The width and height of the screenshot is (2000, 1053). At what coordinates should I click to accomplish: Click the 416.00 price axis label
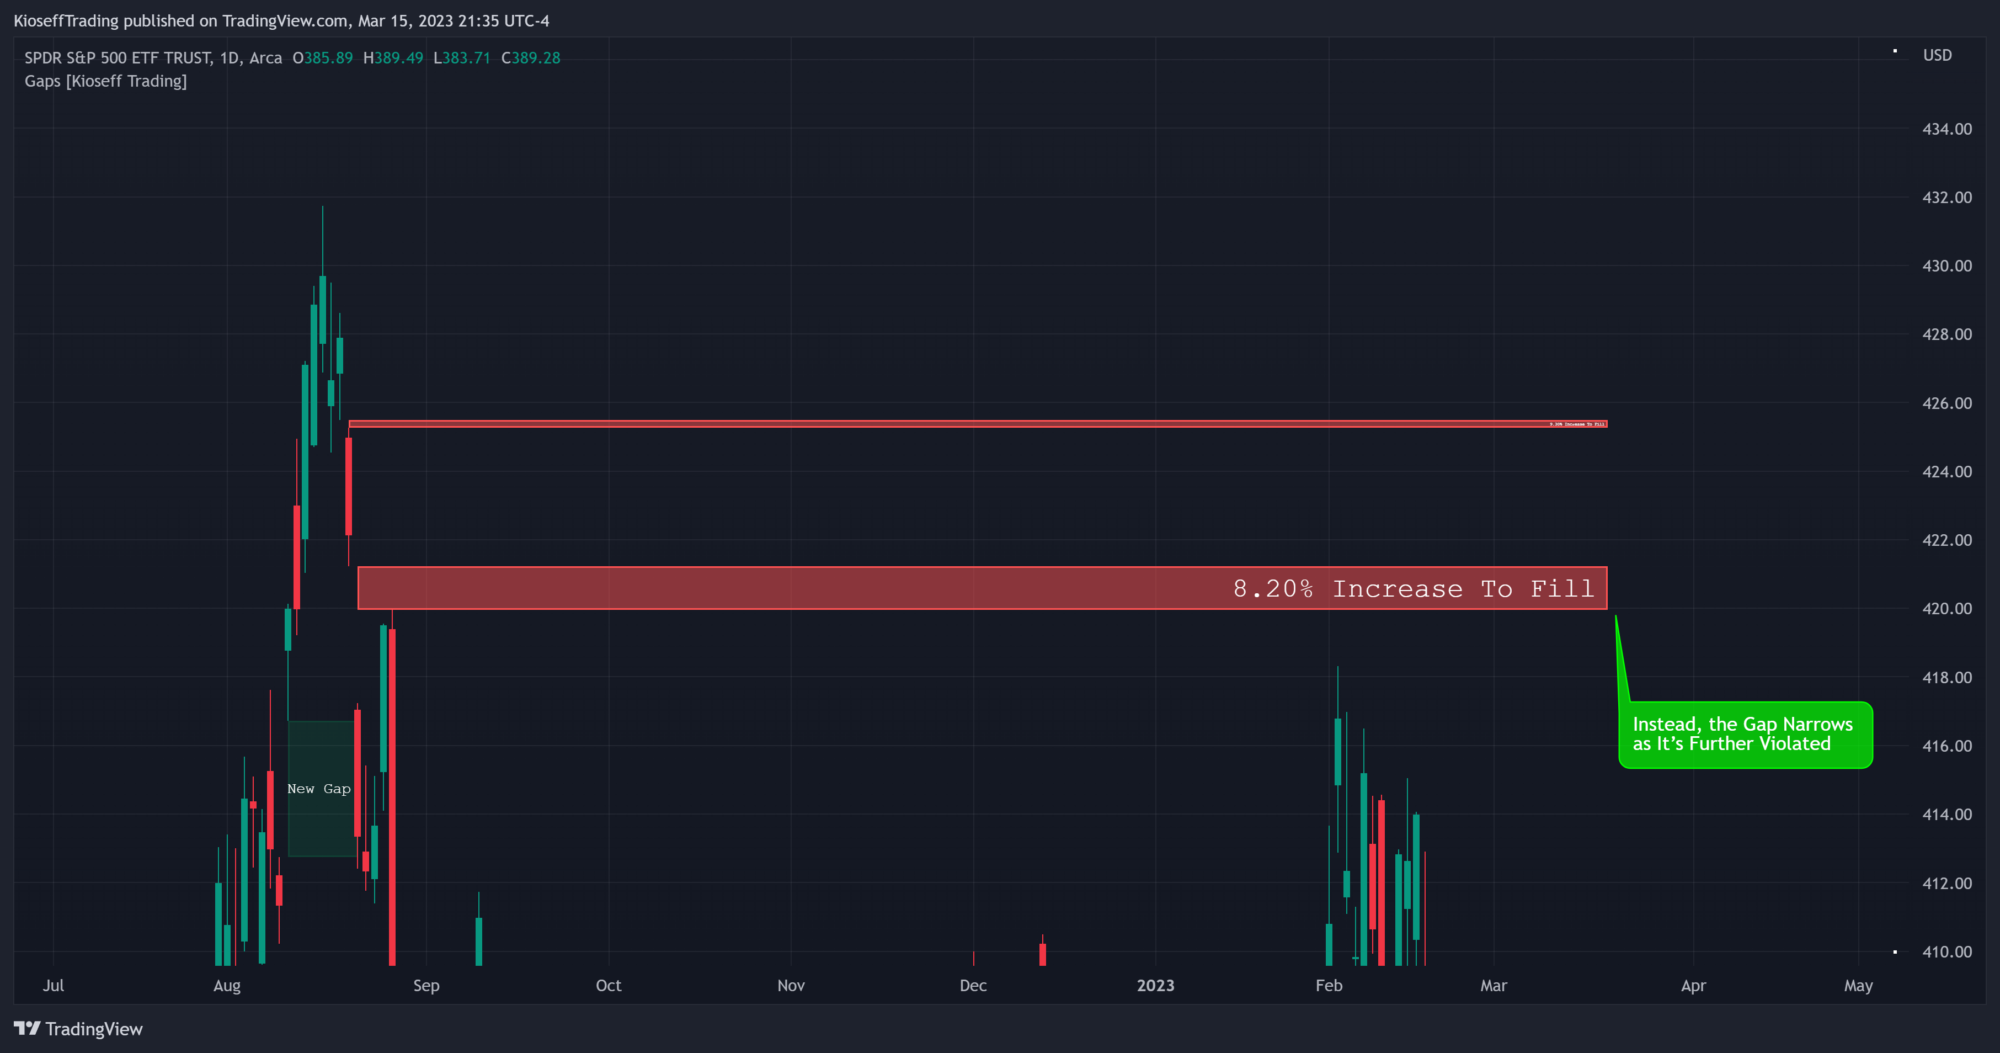coord(1946,746)
